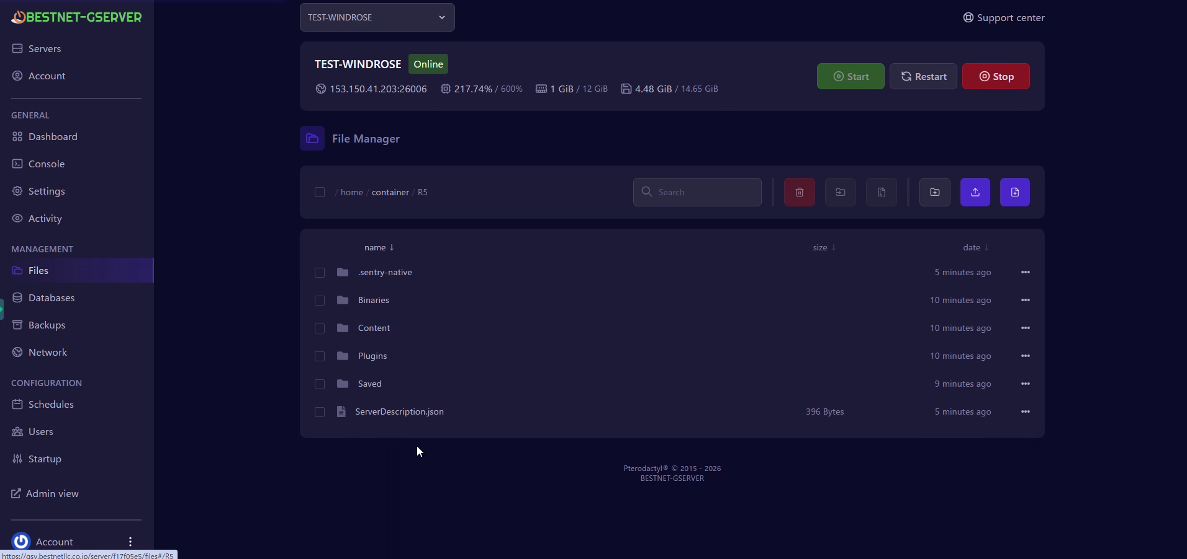Select the Saved folder checkbox
Screen dimensions: 1187x559
point(320,384)
